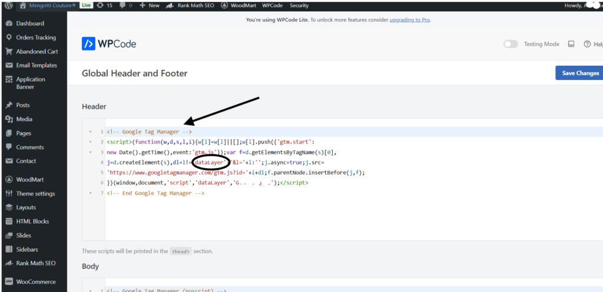Open Theme settings sliders icon

tap(9, 193)
